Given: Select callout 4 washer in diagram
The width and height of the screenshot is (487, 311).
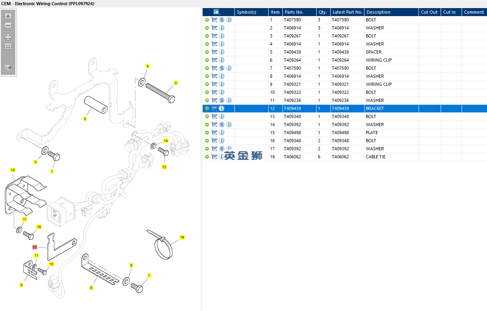Looking at the screenshot, I should pyautogui.click(x=147, y=66).
